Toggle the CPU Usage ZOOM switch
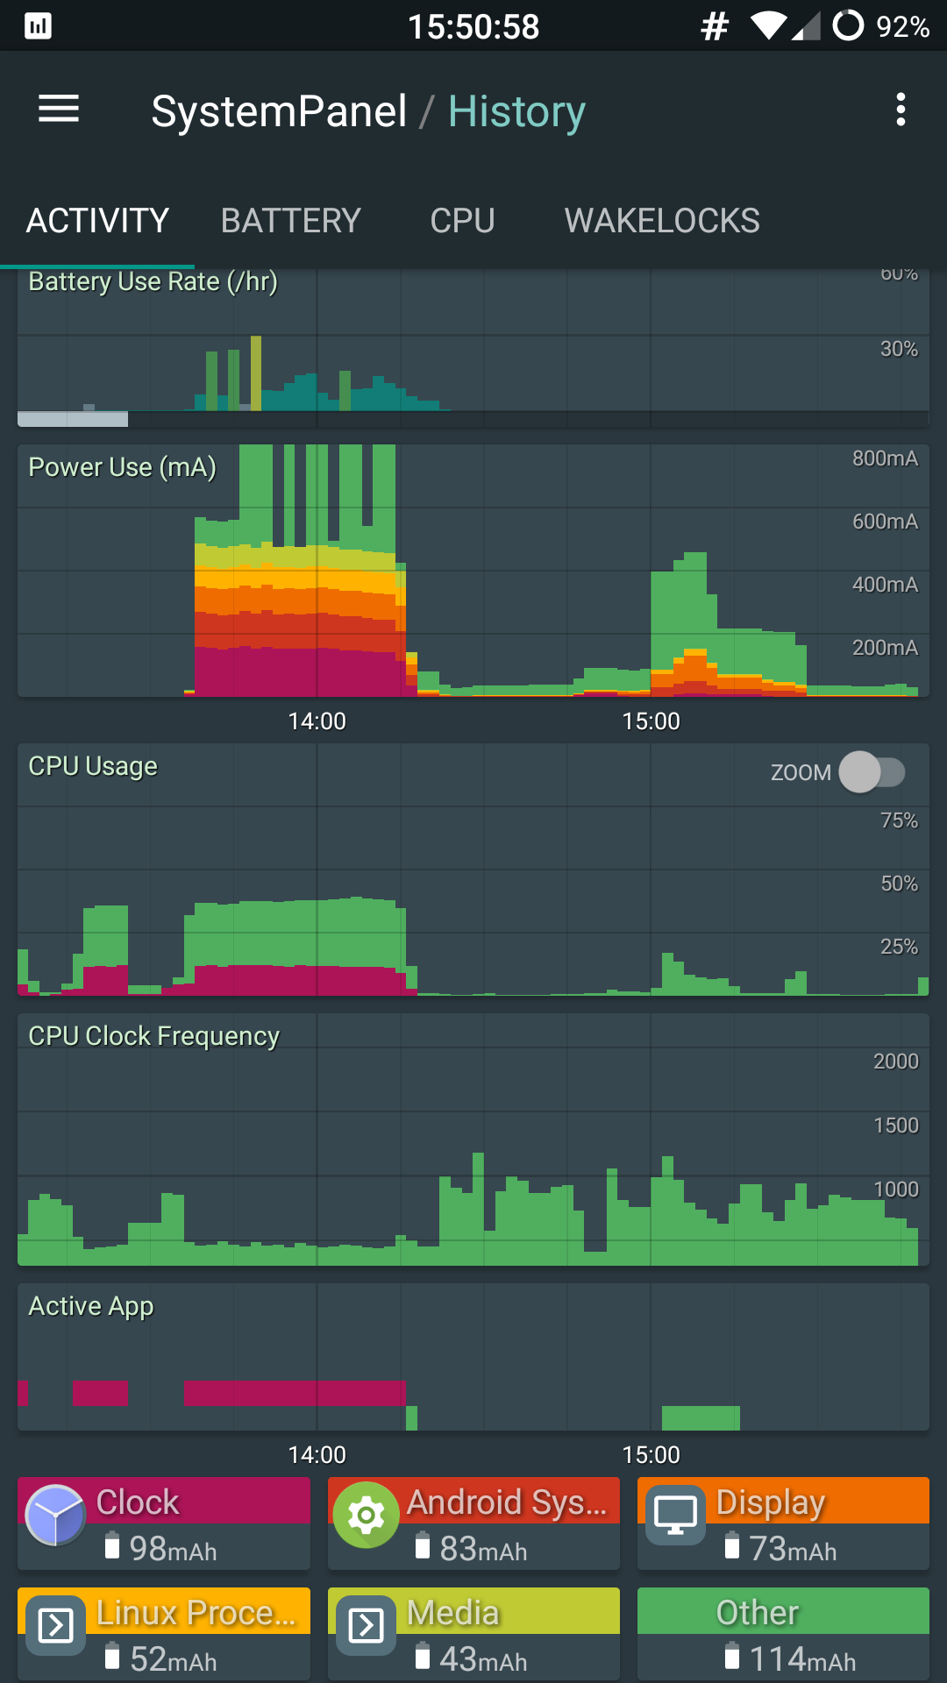The width and height of the screenshot is (947, 1683). point(872,772)
